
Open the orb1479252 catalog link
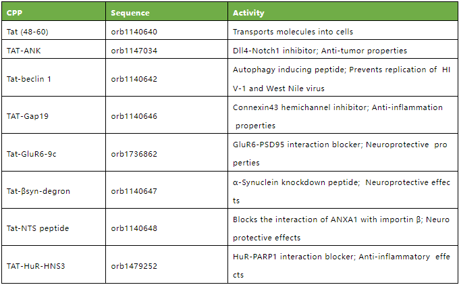pos(134,266)
